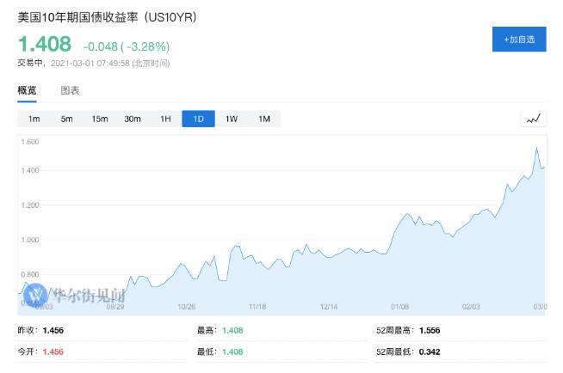
Task: Choose the 1H interval
Action: (165, 119)
